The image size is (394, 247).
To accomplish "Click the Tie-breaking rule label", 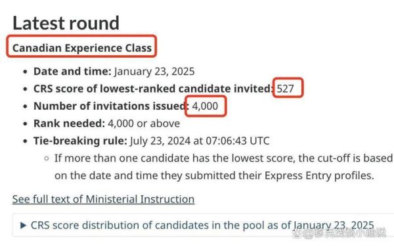I will point(80,141).
